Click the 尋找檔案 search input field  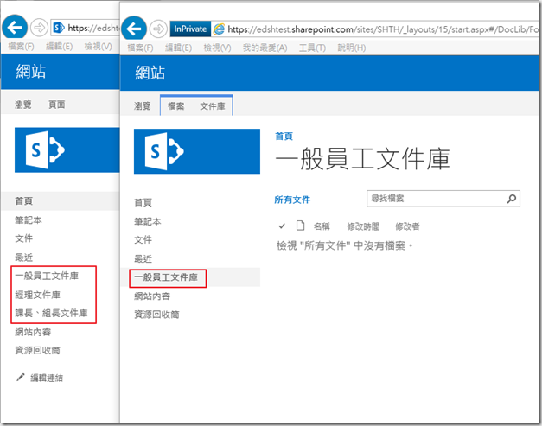click(x=435, y=199)
